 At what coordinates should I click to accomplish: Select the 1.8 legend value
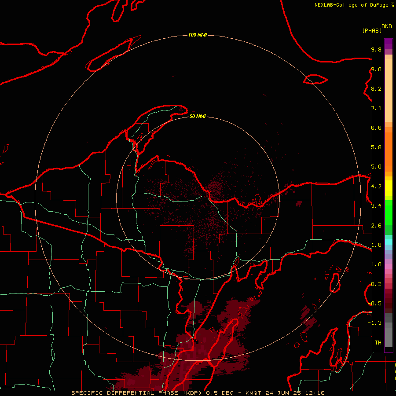[x=376, y=245]
